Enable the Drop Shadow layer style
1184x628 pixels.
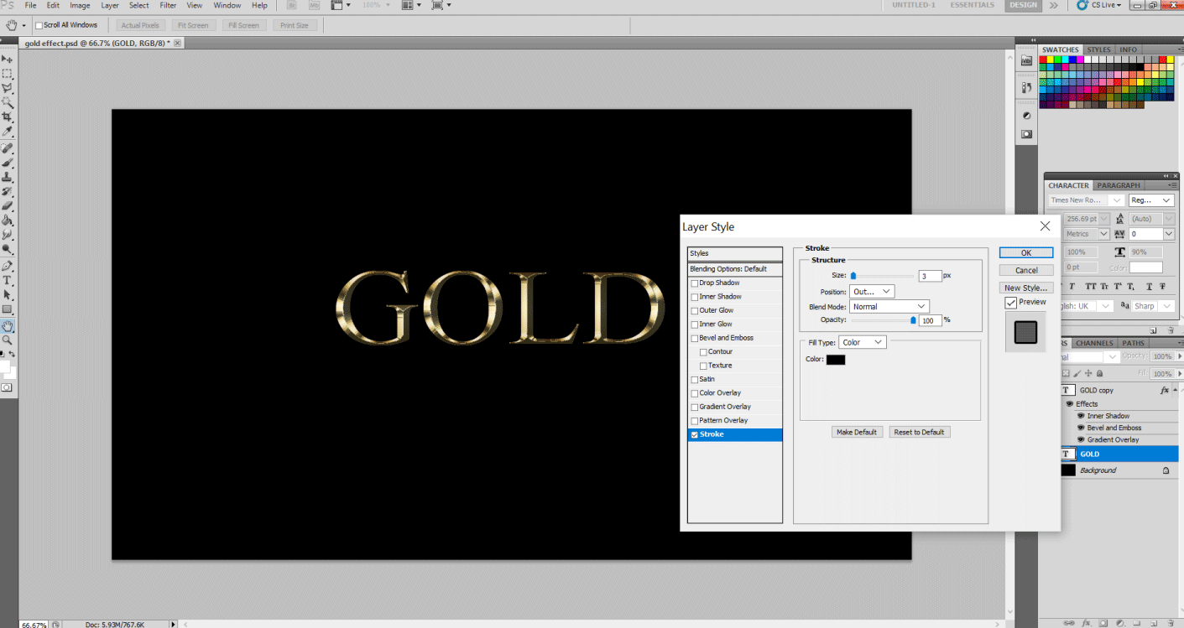pyautogui.click(x=695, y=283)
